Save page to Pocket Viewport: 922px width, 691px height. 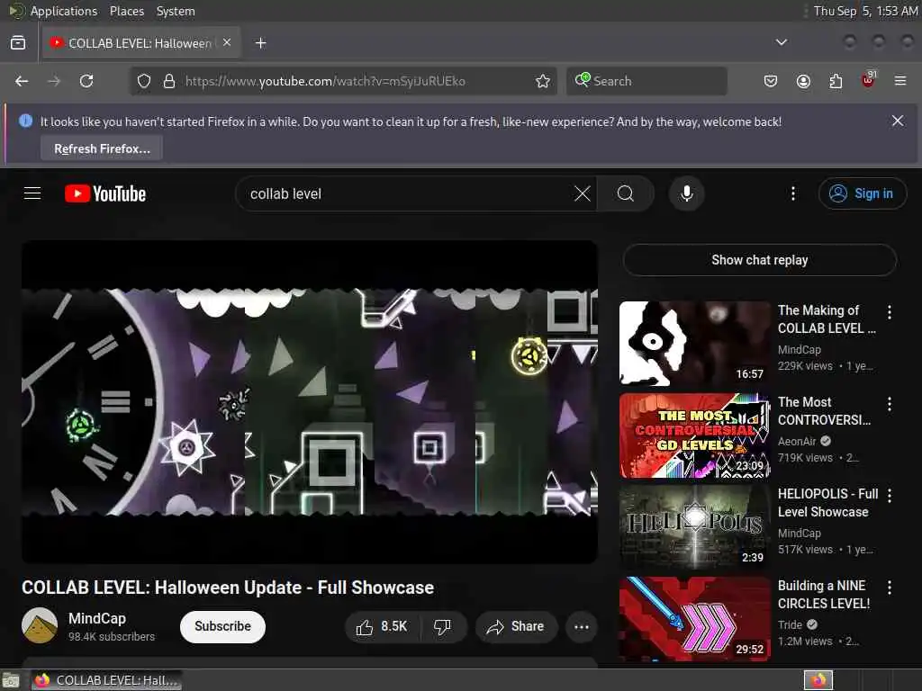point(771,81)
